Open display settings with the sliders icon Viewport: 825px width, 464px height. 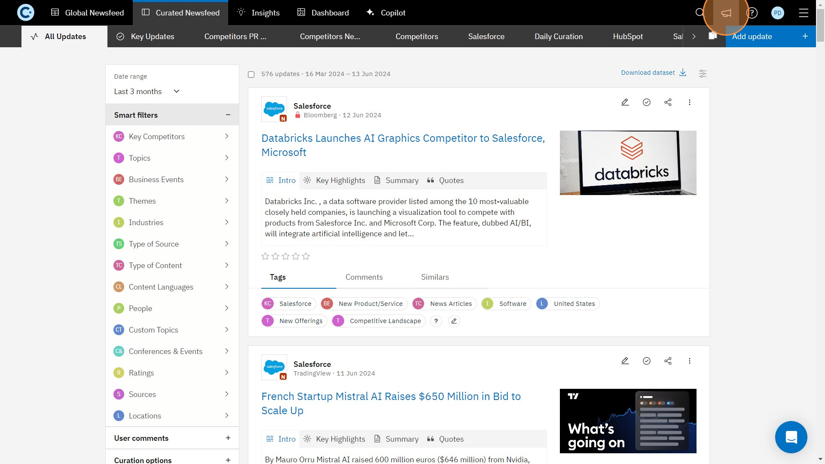point(703,73)
